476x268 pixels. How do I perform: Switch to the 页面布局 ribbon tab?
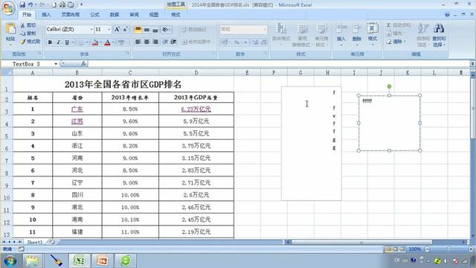click(71, 15)
